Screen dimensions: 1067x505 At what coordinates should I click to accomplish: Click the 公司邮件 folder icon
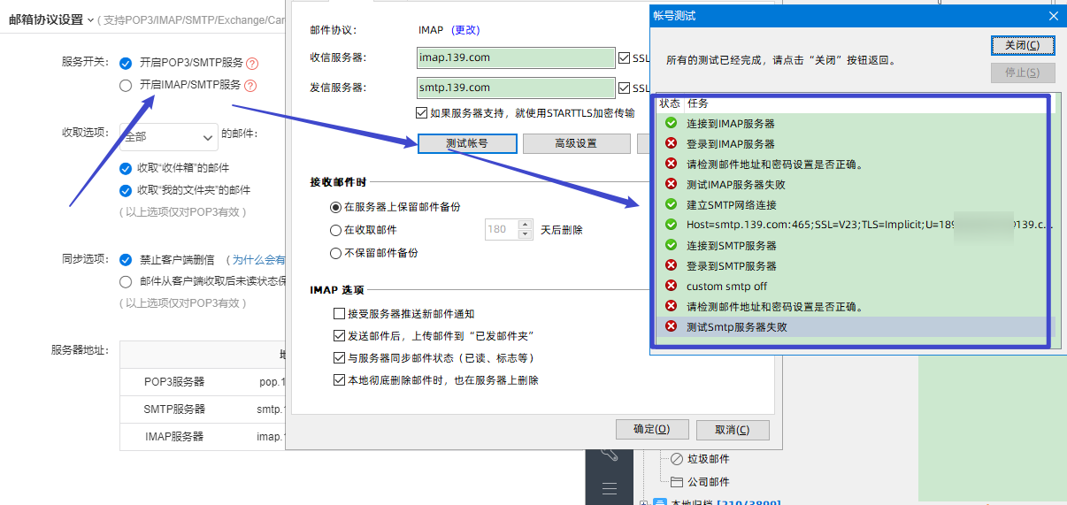coord(677,482)
